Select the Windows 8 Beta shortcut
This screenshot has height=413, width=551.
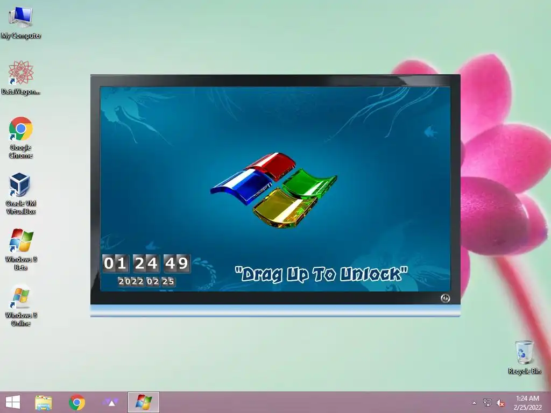click(21, 250)
